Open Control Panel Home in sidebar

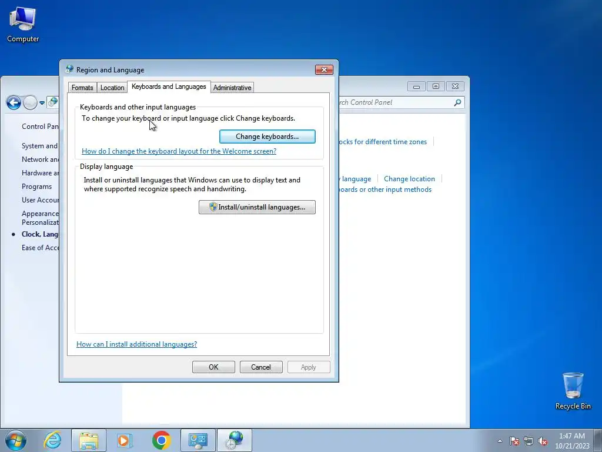40,127
